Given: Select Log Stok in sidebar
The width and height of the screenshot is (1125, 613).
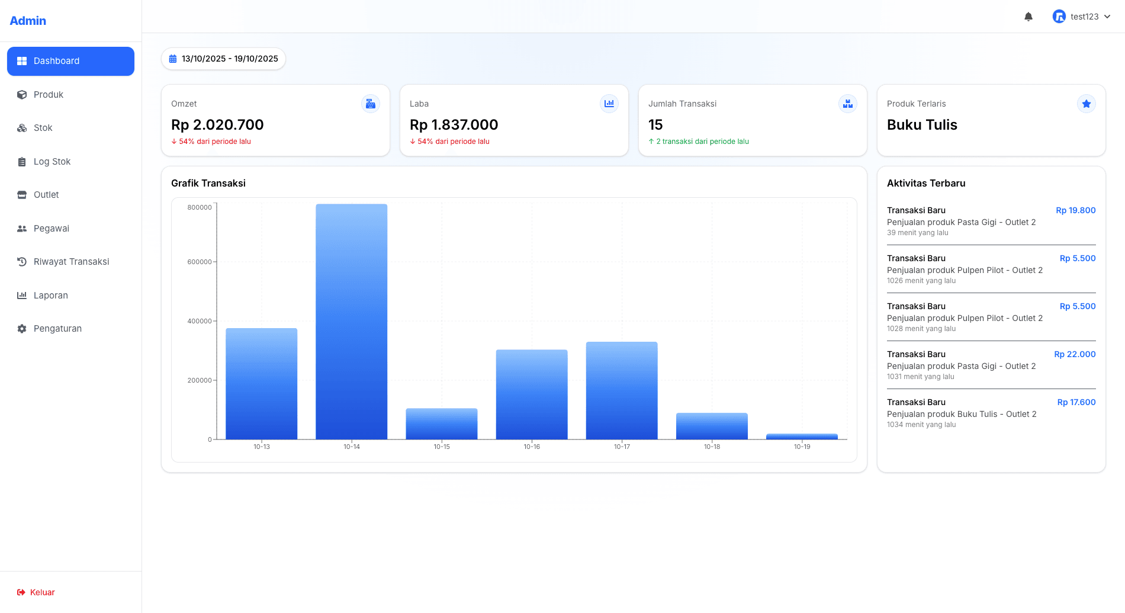Looking at the screenshot, I should click(52, 162).
